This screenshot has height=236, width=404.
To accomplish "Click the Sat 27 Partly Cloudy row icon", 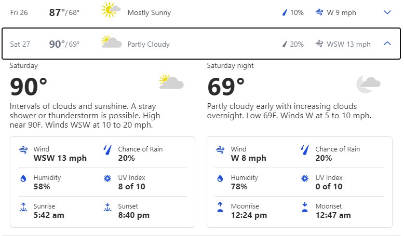I will [x=111, y=42].
